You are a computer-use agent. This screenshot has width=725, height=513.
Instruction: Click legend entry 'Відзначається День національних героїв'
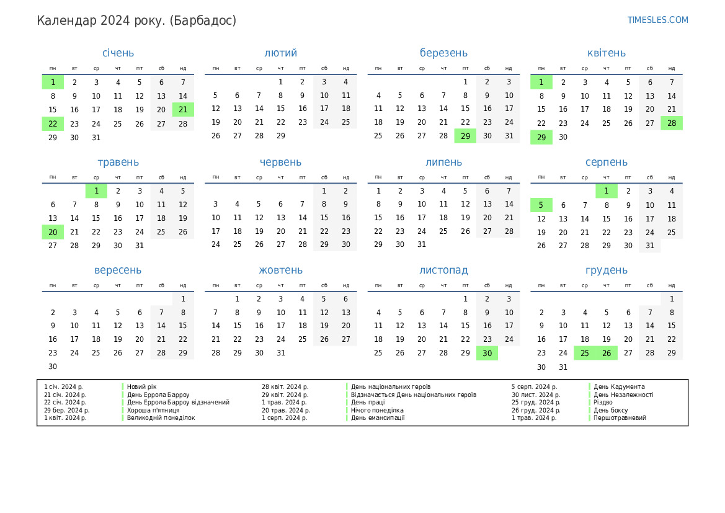414,395
